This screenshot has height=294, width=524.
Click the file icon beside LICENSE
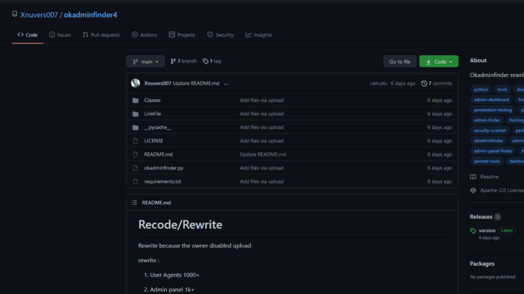click(x=135, y=141)
